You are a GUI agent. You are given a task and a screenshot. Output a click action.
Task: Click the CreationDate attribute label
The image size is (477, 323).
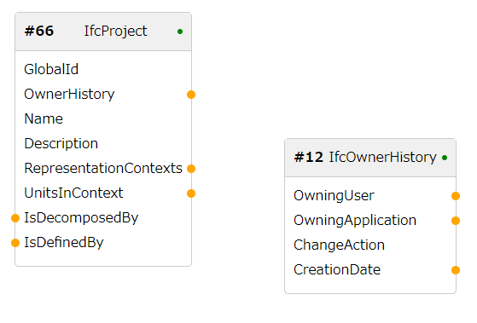click(x=337, y=270)
